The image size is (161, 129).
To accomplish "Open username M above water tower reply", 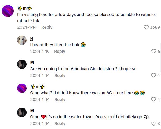I will [32, 111].
